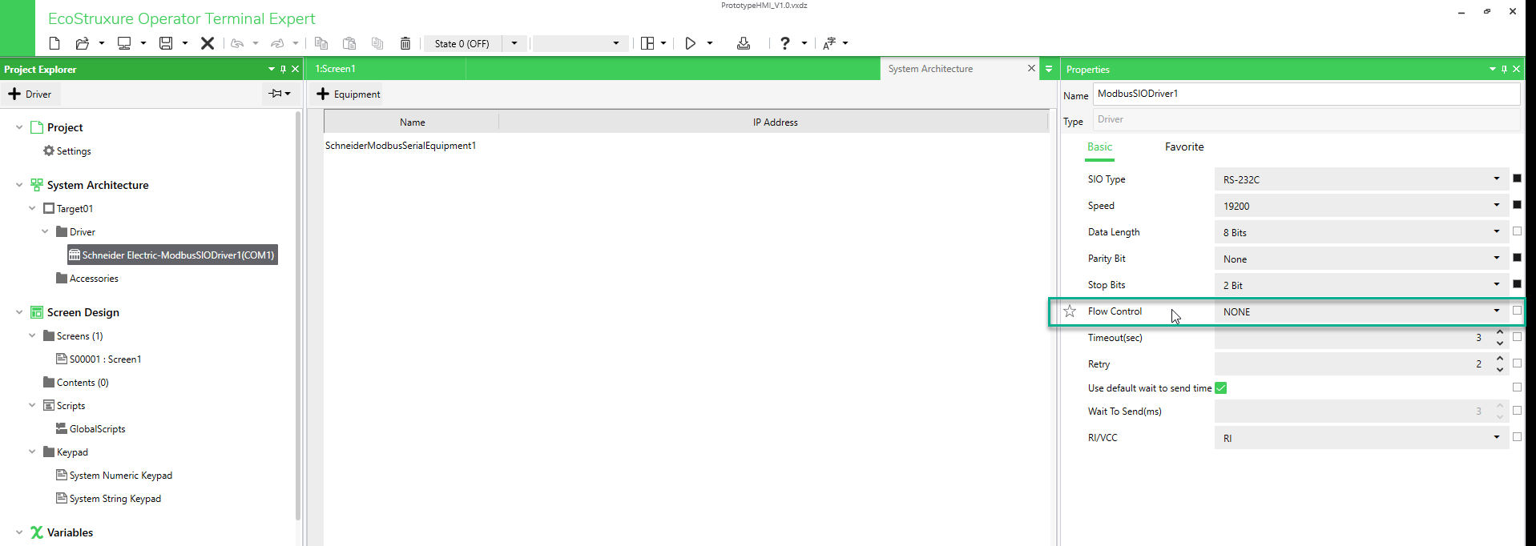The height and width of the screenshot is (546, 1536).
Task: Sort by the IP Address column header
Action: (x=774, y=122)
